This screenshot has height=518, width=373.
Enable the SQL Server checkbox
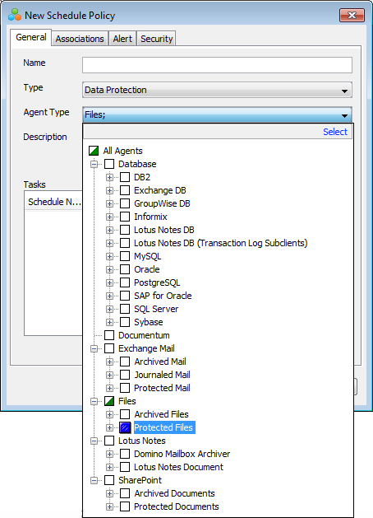click(x=125, y=309)
